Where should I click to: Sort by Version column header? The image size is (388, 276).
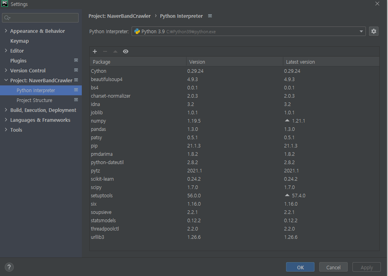tap(235, 62)
